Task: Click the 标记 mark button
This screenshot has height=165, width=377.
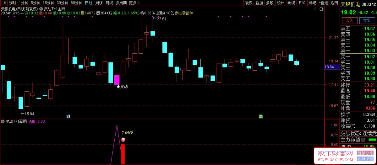Action: [312, 3]
